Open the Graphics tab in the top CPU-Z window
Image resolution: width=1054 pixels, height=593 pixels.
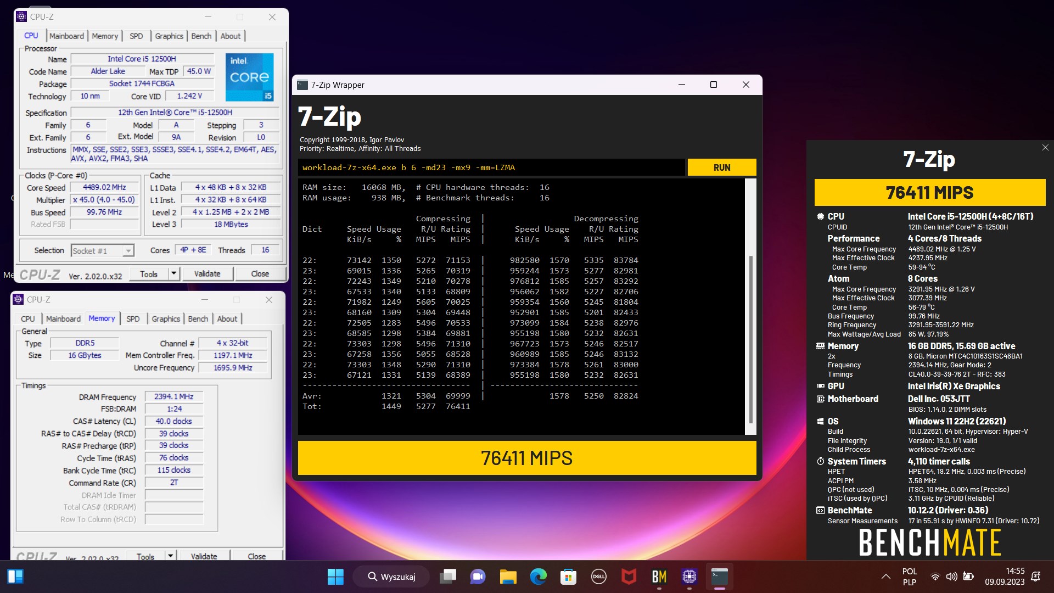tap(169, 36)
